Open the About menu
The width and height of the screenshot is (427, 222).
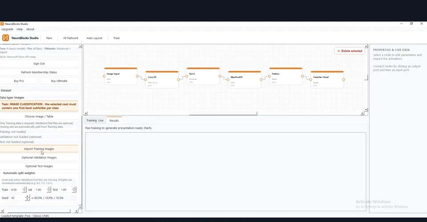(30, 29)
